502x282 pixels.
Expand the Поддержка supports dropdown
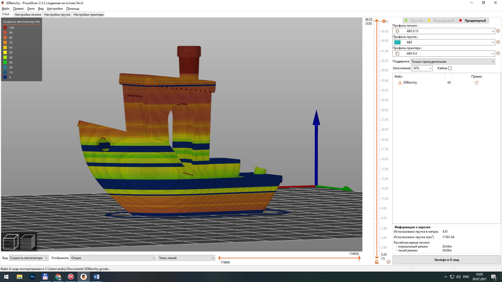(453, 62)
